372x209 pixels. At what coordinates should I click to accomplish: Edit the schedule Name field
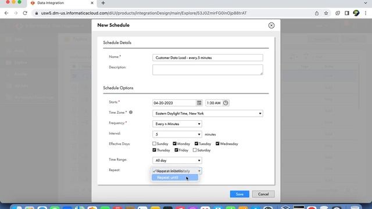pos(208,57)
